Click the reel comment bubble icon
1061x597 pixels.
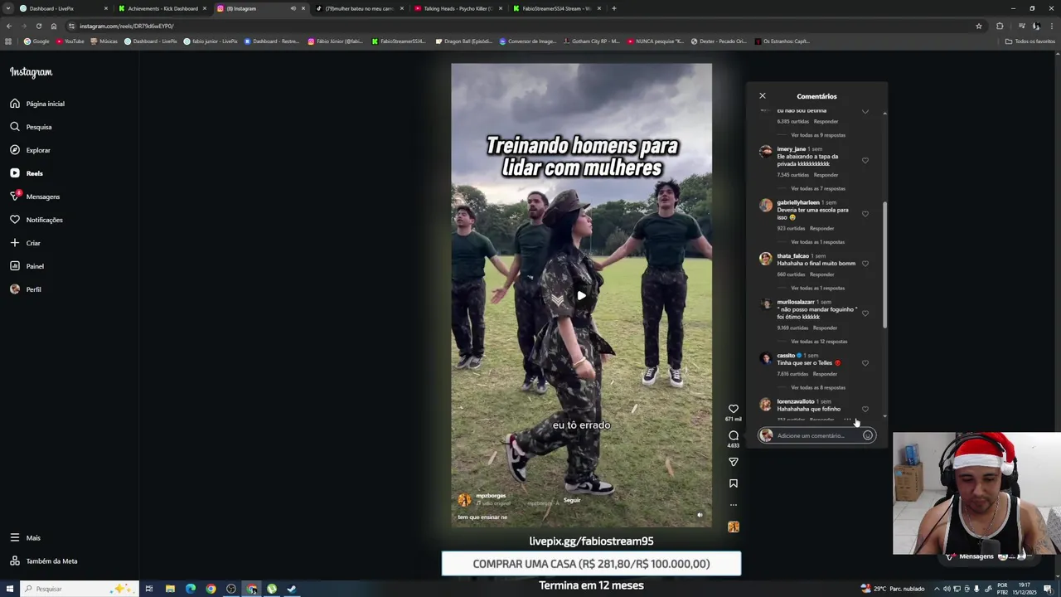coord(733,435)
